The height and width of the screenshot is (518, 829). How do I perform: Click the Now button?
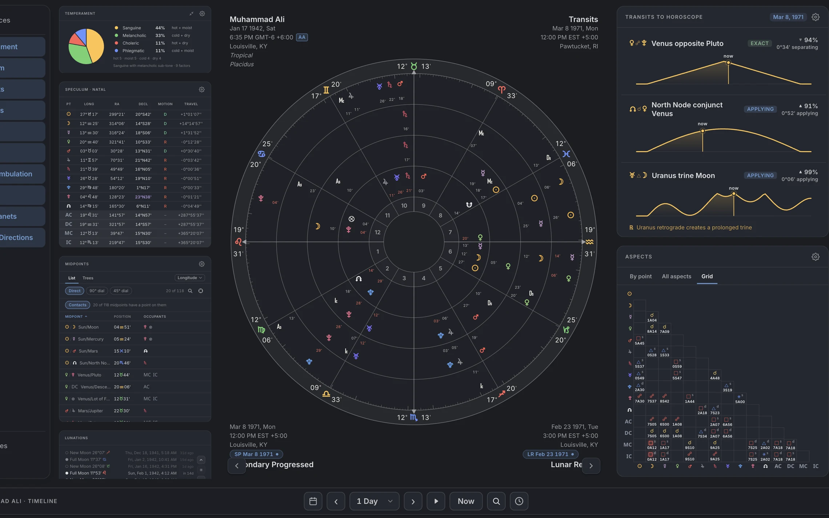(466, 501)
